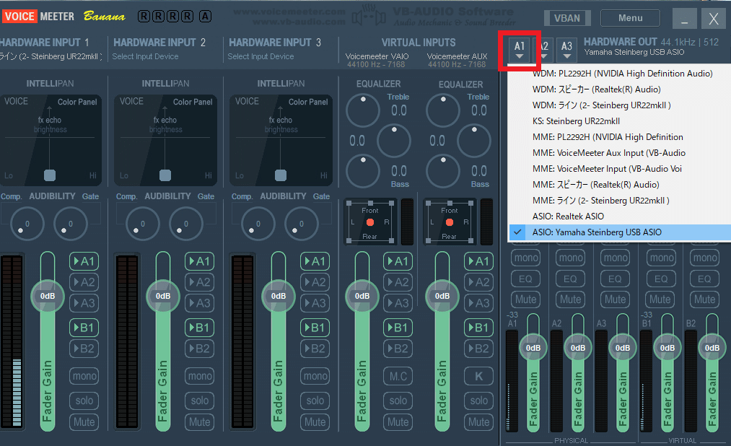Toggle K karaoke on Voicemeeter AUX strip
The image size is (731, 446).
tap(478, 376)
